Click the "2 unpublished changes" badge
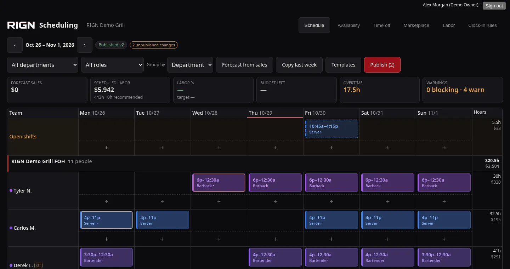This screenshot has height=269, width=510. [x=154, y=45]
